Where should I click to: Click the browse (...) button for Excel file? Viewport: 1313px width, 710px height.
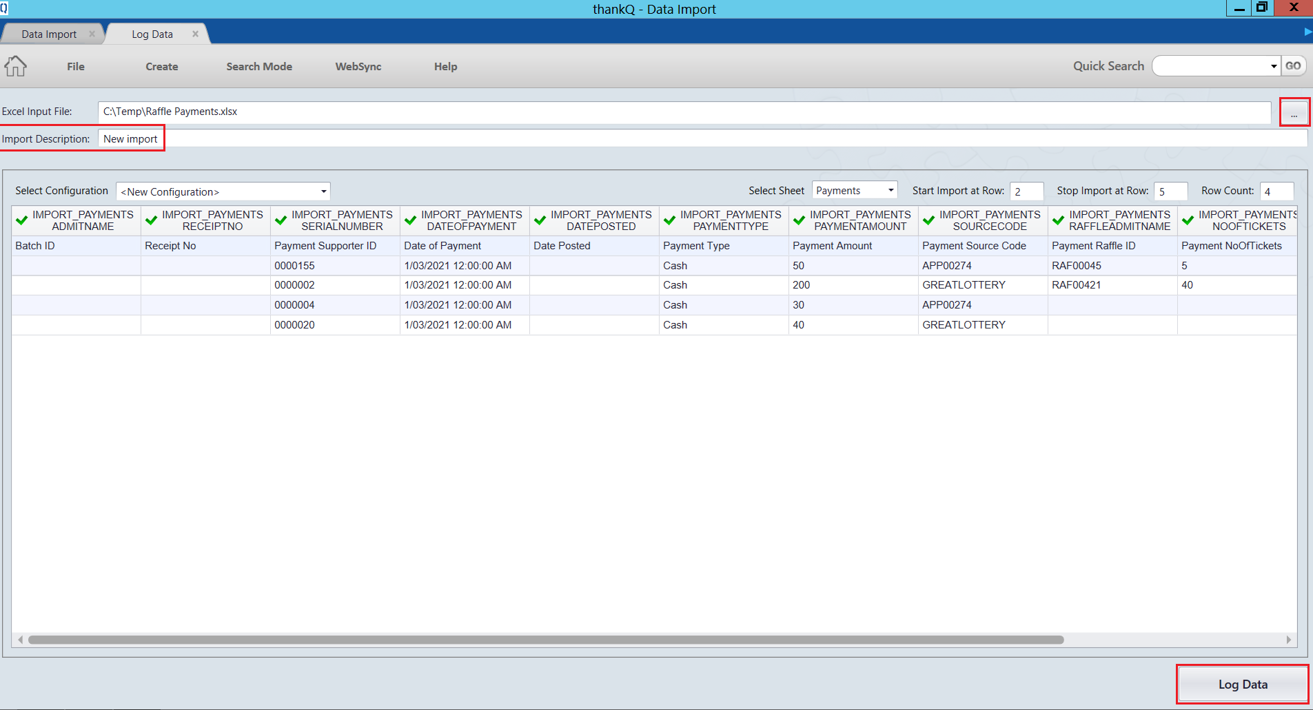click(x=1294, y=112)
